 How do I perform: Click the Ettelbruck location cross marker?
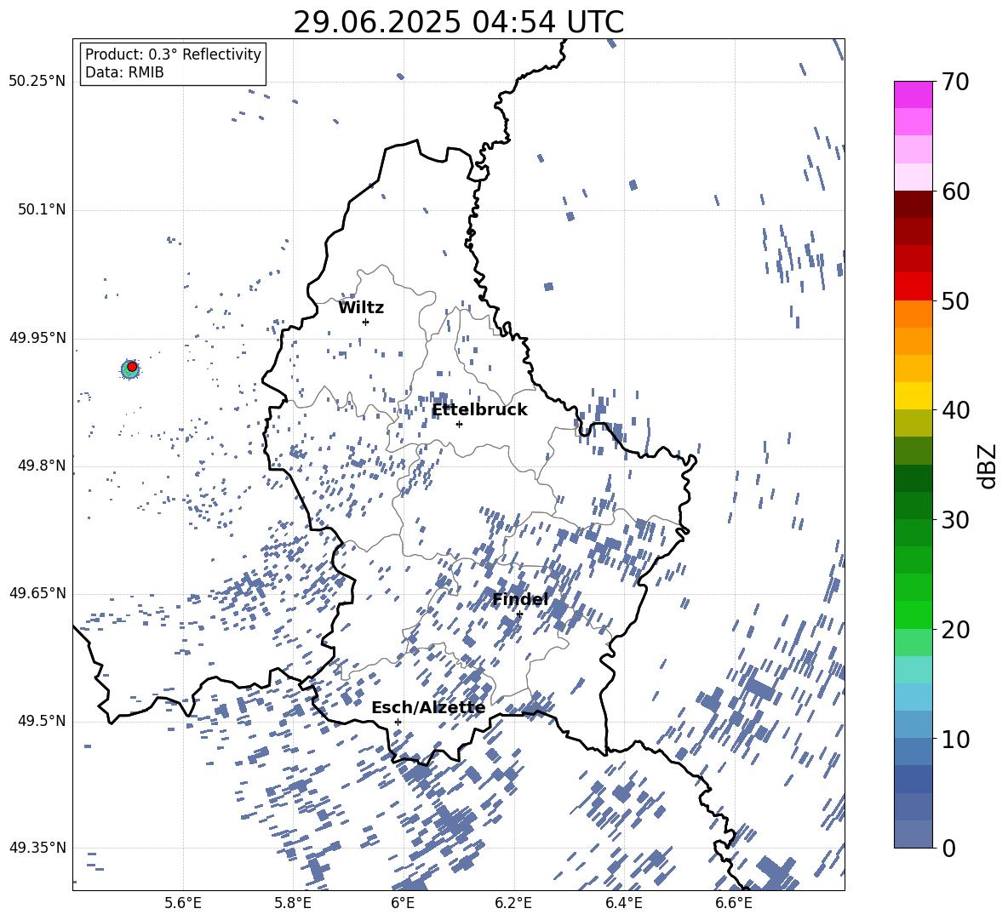click(459, 424)
